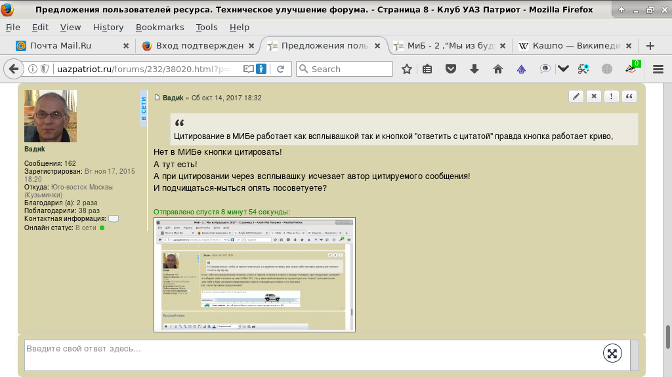
Task: Open the contact information popup icon
Action: (x=114, y=219)
